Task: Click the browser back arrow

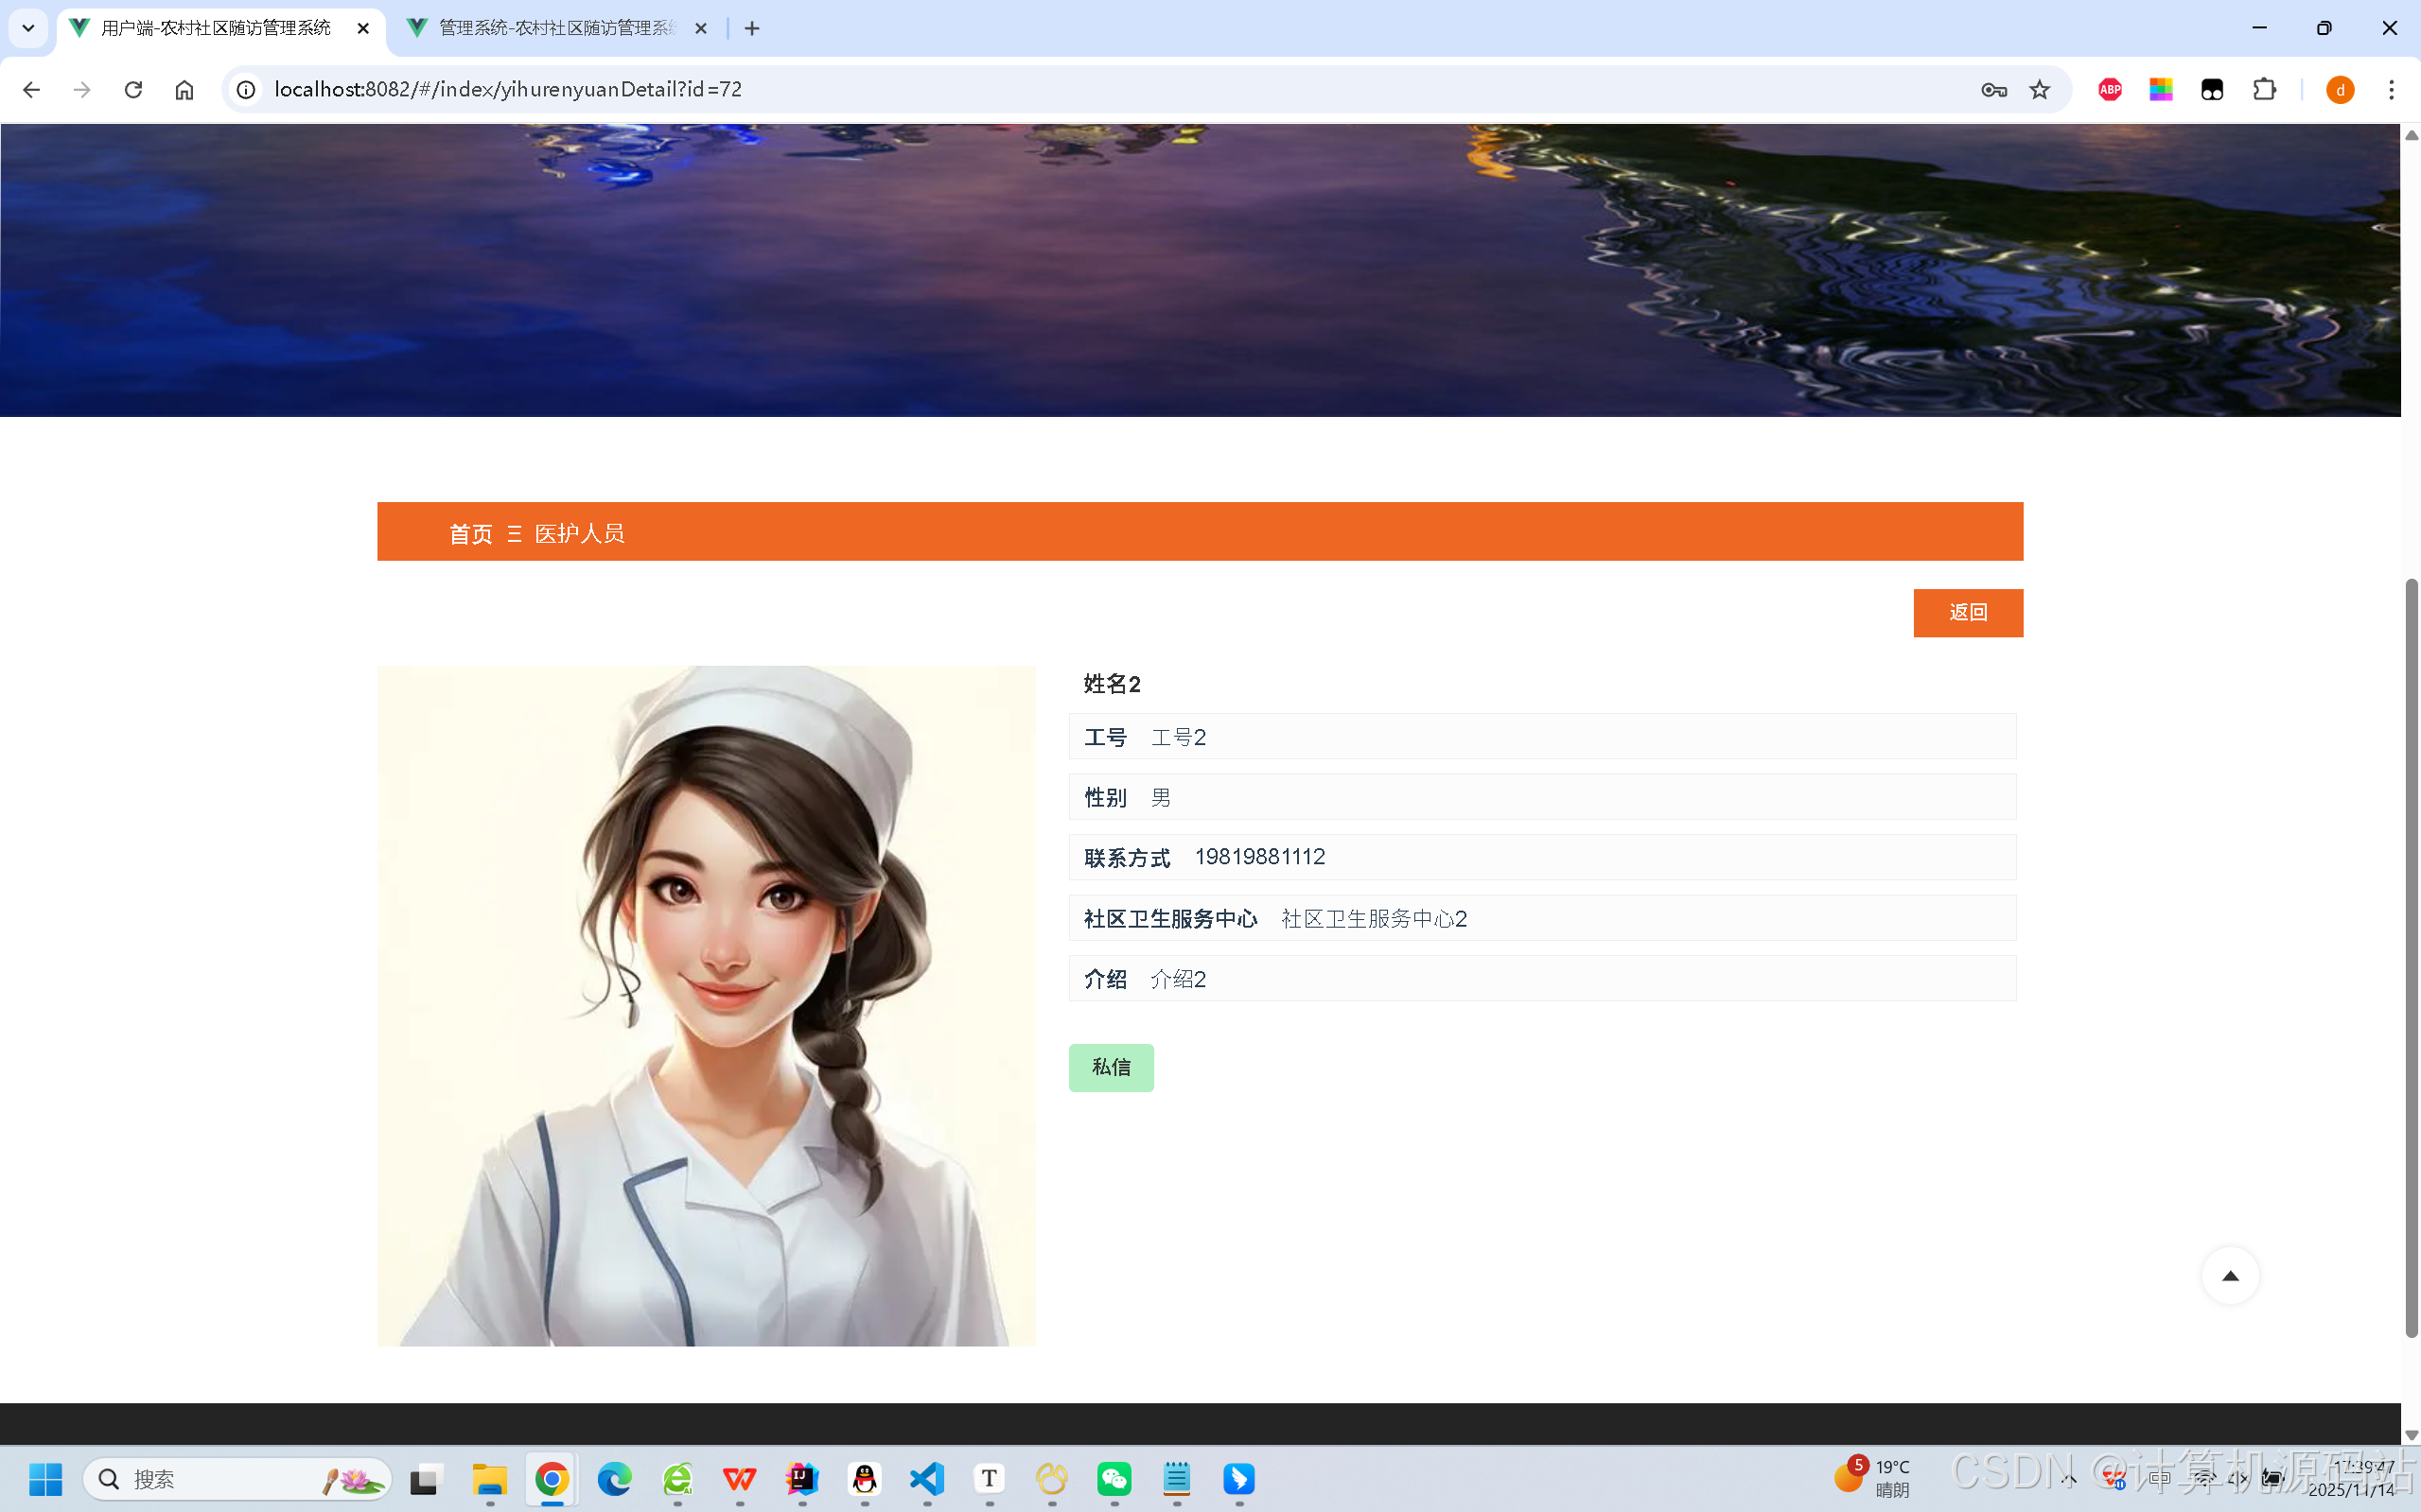Action: coord(31,90)
